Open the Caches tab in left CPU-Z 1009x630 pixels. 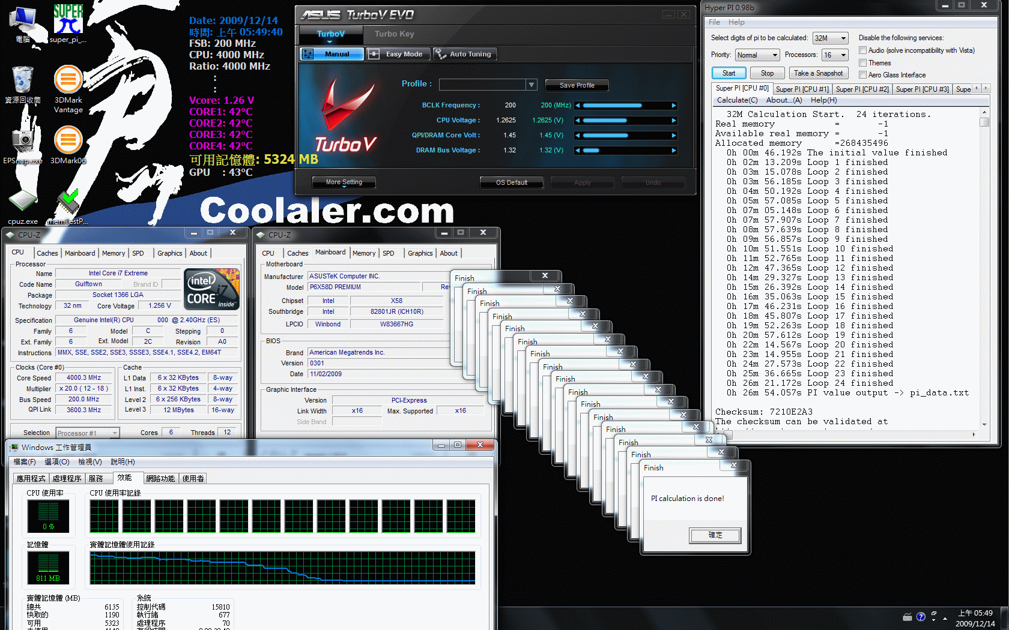coord(47,253)
